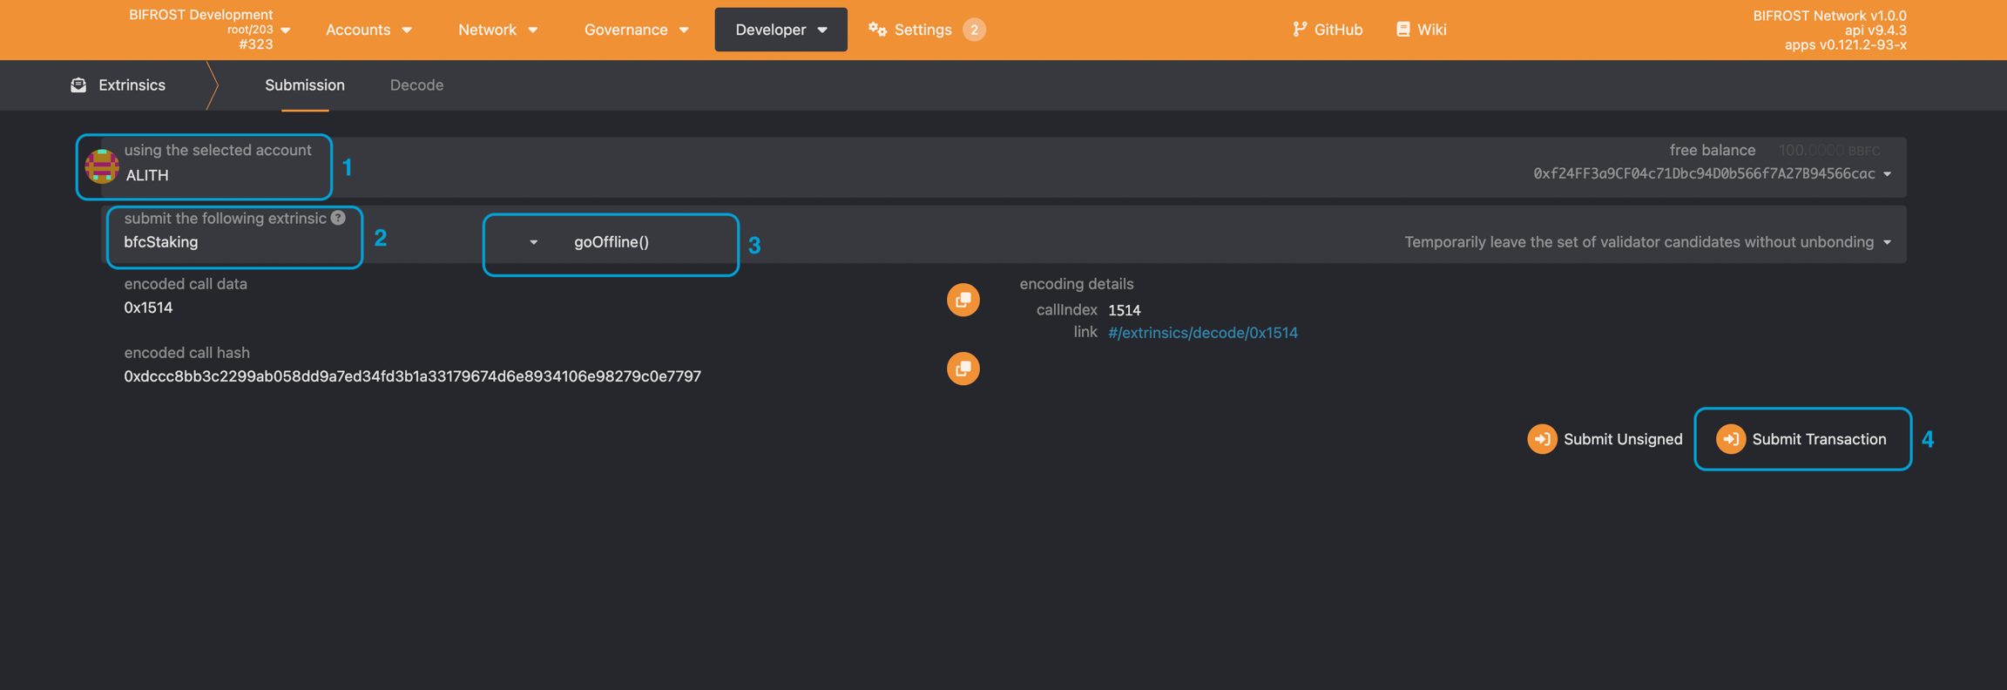Switch to the Decode tab
This screenshot has height=690, width=2007.
pos(416,85)
